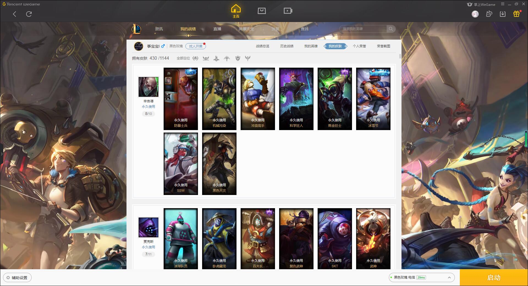Switch to the 发现 tab
Viewport: 528px width, 286px height.
276,29
